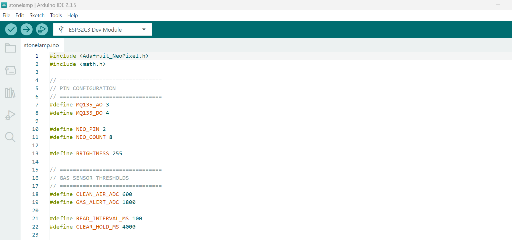Click the READ_INTERVAL_MS define name
The height and width of the screenshot is (240, 512).
point(103,219)
